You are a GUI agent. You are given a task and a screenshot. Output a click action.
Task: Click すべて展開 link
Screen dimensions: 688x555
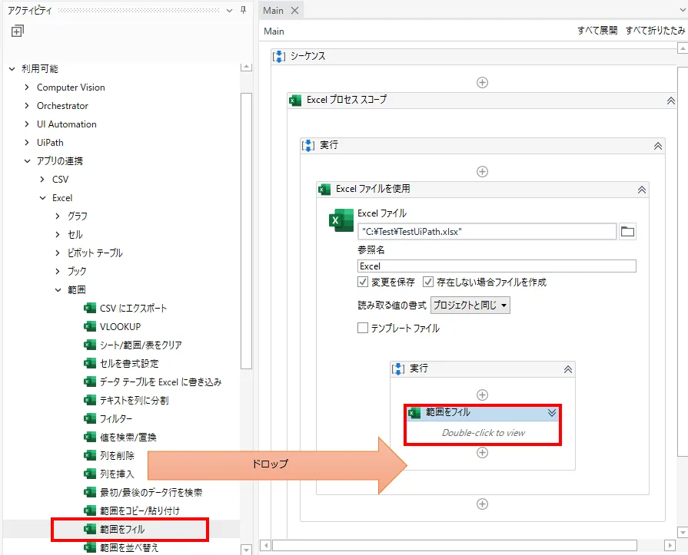[x=597, y=31]
